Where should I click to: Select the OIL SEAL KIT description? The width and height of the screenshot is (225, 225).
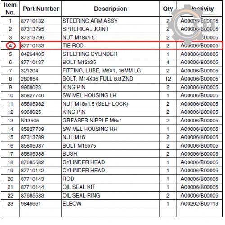click(79, 187)
